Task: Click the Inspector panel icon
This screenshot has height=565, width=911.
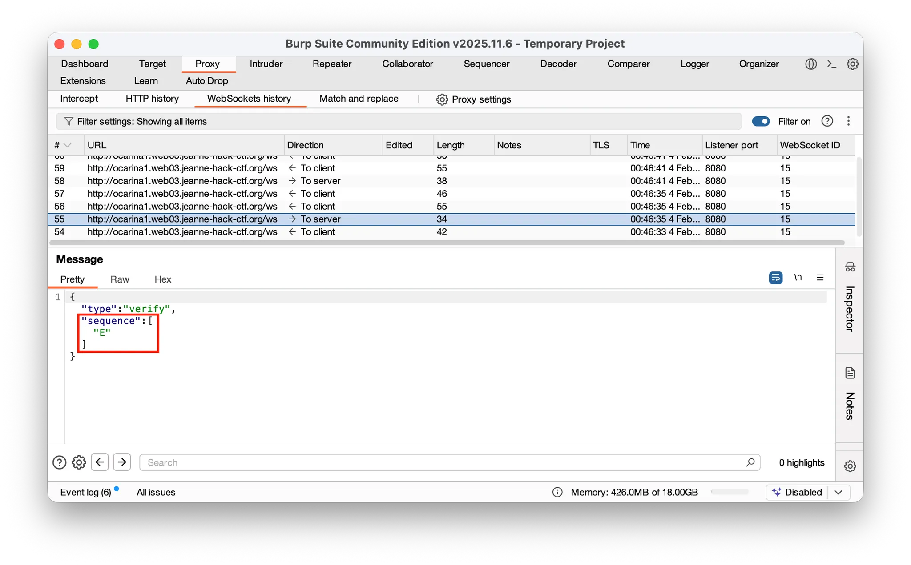Action: [850, 267]
